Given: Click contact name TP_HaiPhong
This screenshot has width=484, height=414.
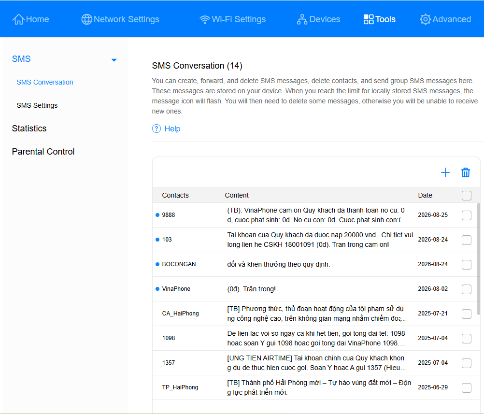Looking at the screenshot, I should 180,387.
